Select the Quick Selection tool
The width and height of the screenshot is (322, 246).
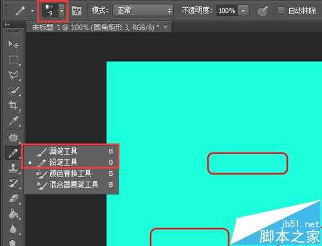[14, 90]
